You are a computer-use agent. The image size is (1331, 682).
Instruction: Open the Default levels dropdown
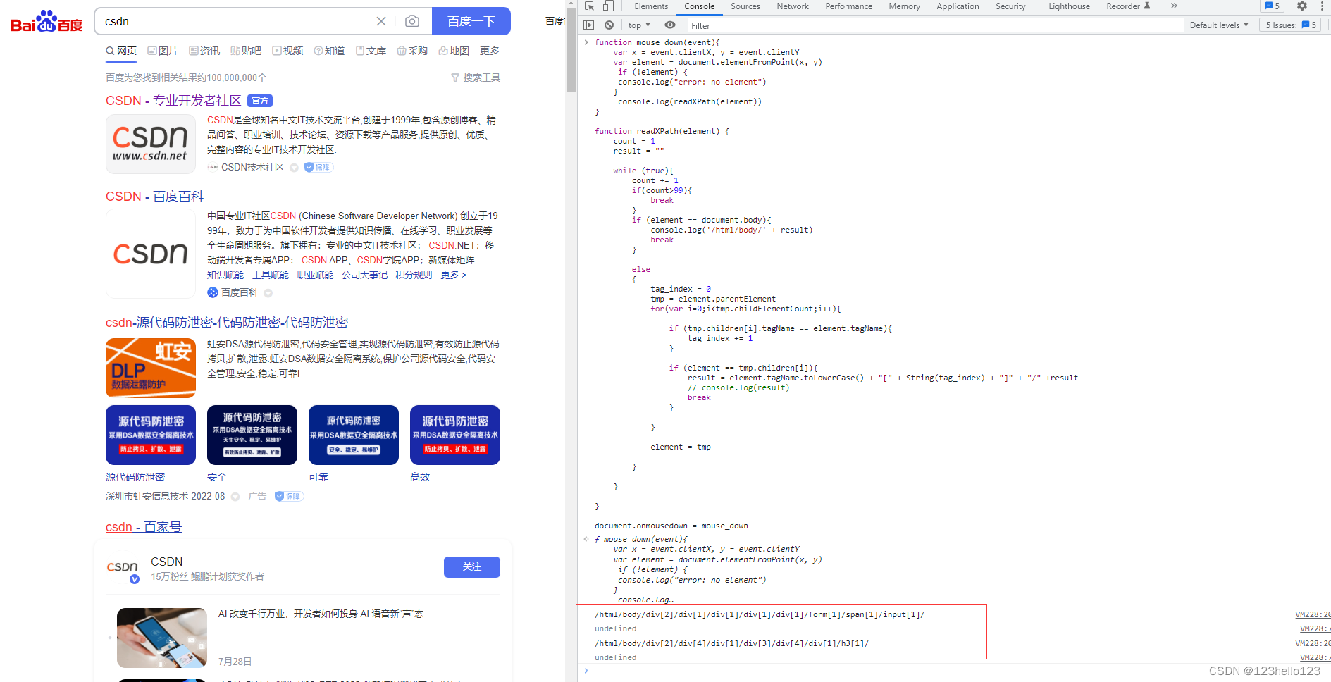(1219, 25)
